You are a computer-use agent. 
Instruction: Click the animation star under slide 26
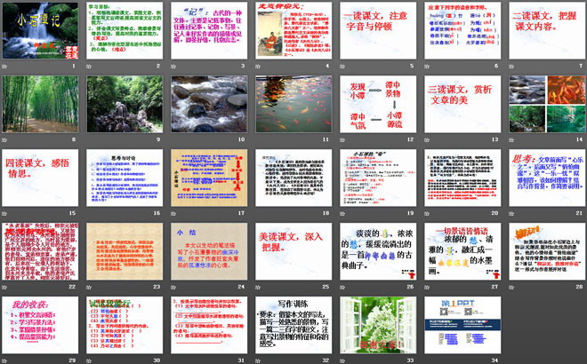pos(342,288)
